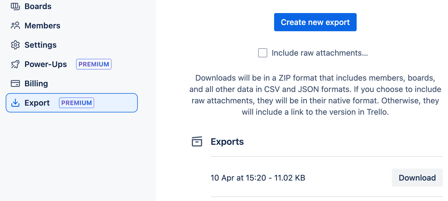Click the Power-Ups rocket icon

click(x=16, y=64)
